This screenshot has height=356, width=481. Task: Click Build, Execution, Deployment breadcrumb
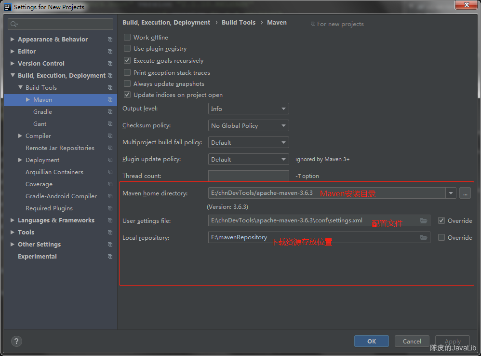point(166,22)
